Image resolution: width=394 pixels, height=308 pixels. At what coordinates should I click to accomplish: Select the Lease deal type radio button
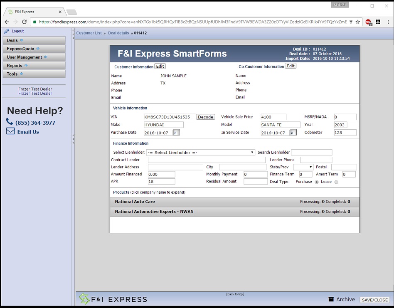pyautogui.click(x=336, y=182)
